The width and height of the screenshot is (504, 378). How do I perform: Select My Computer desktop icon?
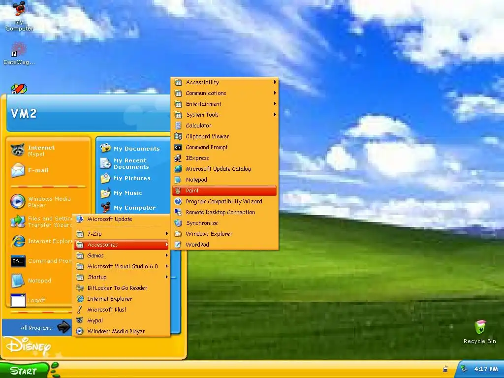(19, 16)
